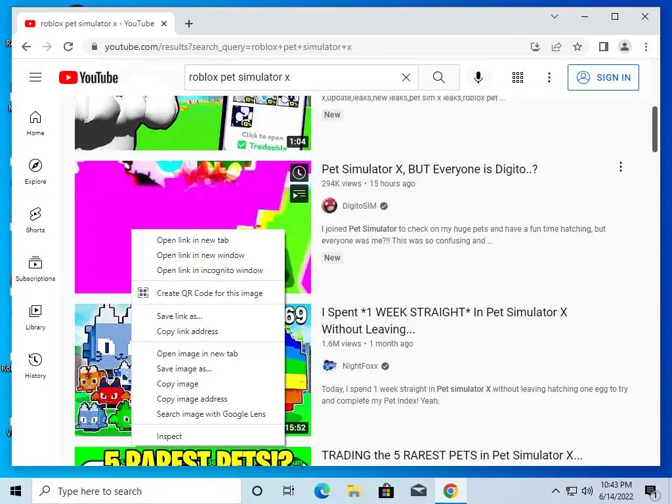Open I Spent 1 WEEK STRAIGHT video title

(x=444, y=320)
